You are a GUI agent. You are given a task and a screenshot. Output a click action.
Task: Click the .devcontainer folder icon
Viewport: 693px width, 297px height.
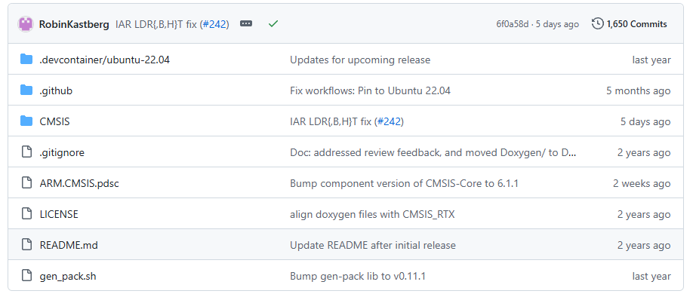pyautogui.click(x=26, y=60)
